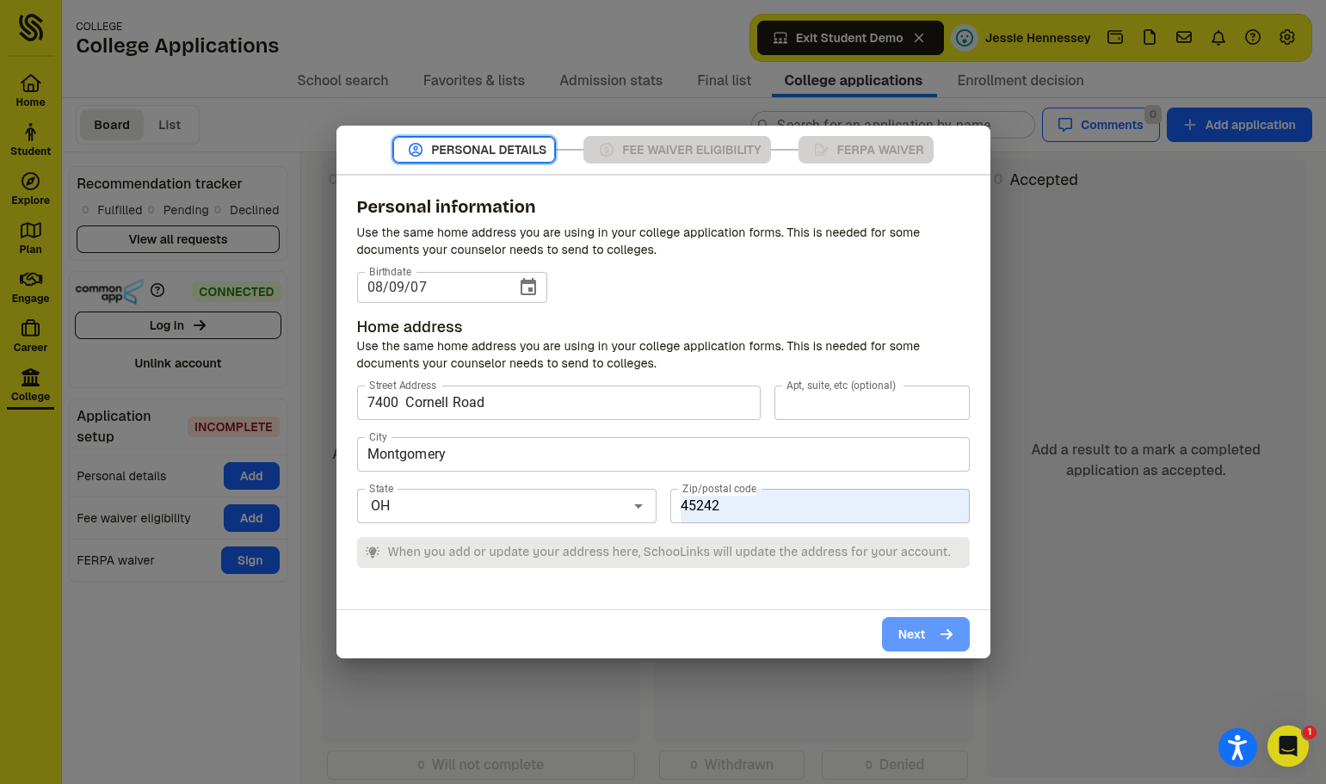Select the Personal Details step tab
The height and width of the screenshot is (784, 1326).
tap(474, 150)
